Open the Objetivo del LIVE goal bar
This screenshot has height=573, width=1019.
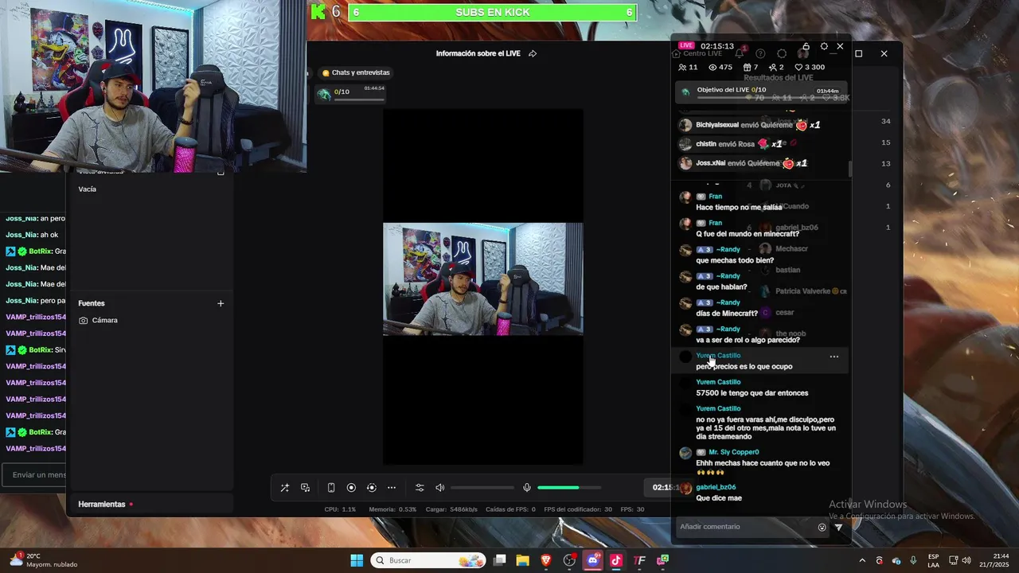(762, 92)
